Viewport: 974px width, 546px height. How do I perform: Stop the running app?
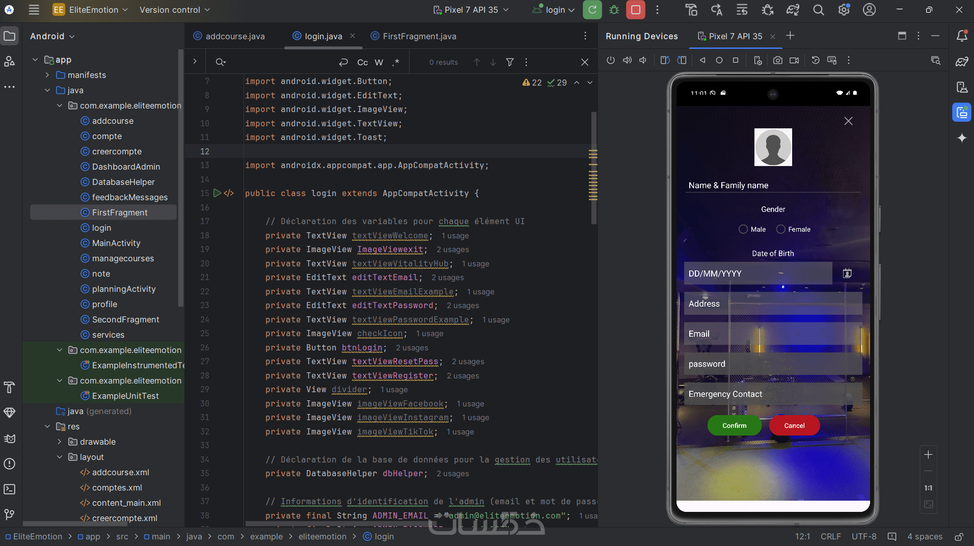635,10
